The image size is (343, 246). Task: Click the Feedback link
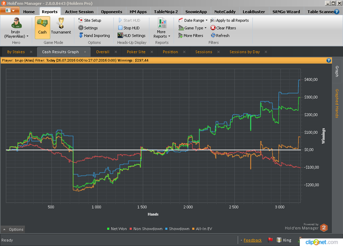252,240
